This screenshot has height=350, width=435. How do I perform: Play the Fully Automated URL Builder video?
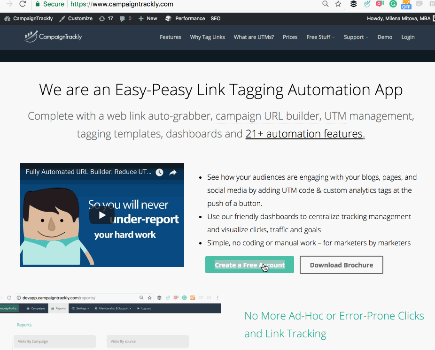101,215
